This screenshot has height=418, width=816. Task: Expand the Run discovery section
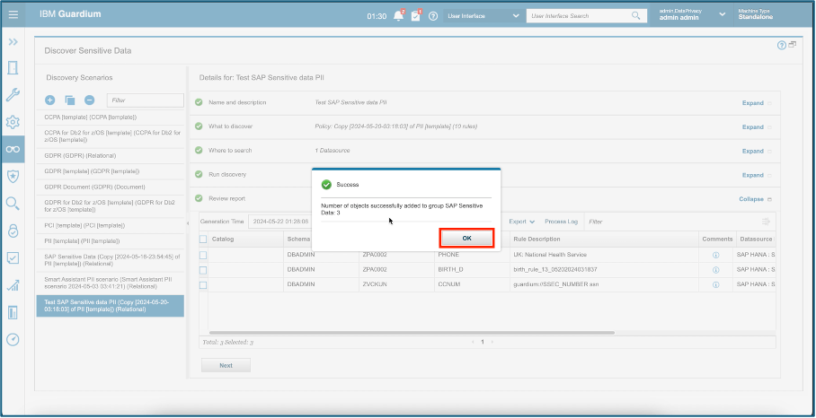coord(752,175)
